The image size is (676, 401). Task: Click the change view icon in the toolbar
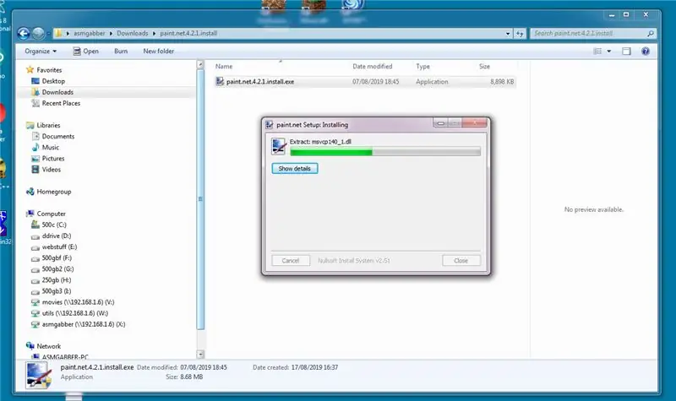tap(597, 51)
